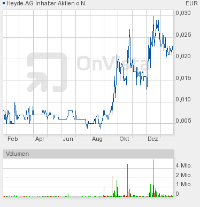Click the 'Feb' month label
The image size is (200, 207).
[13, 139]
